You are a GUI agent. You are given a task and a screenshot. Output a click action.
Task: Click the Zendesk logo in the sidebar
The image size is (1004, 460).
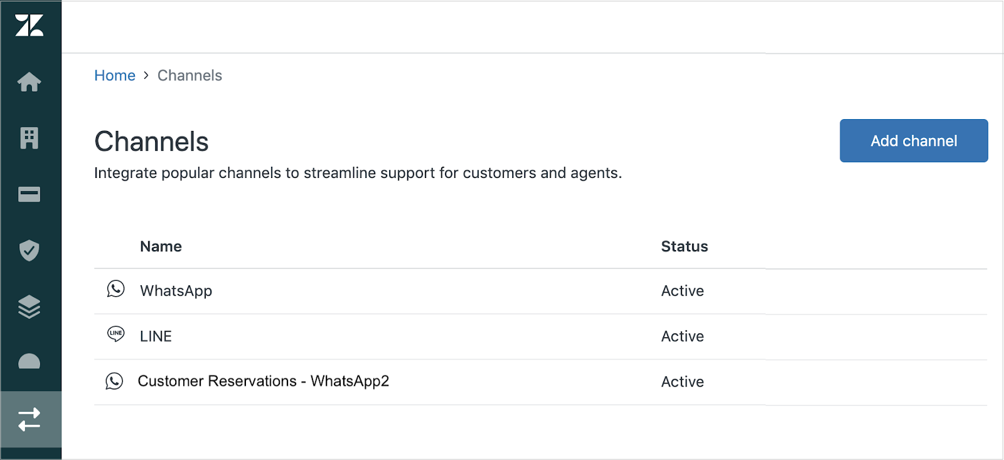tap(29, 26)
